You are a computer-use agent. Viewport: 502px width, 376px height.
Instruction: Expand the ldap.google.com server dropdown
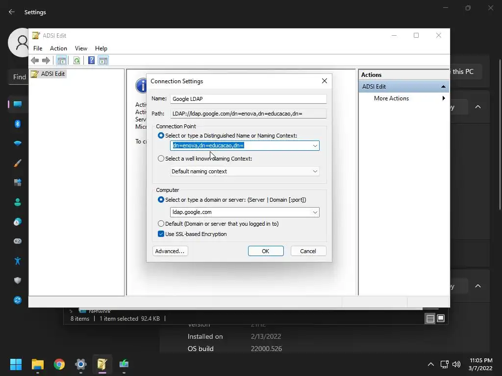point(315,212)
